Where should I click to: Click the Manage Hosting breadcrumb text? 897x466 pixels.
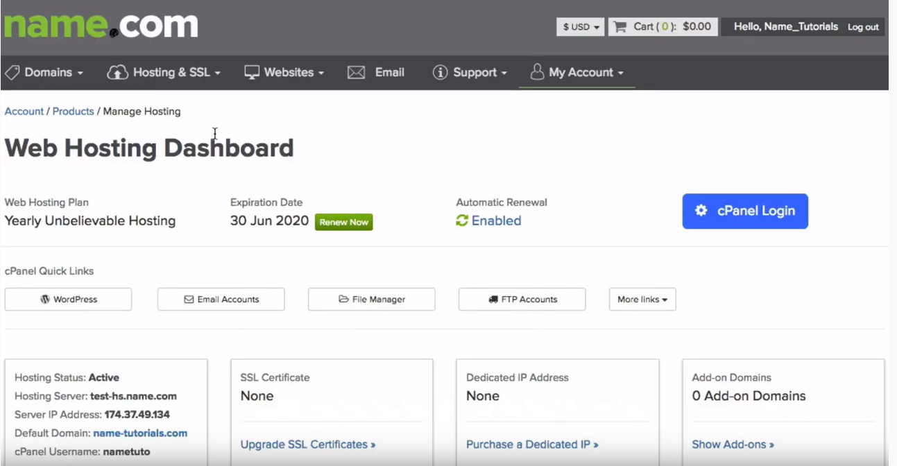(142, 111)
